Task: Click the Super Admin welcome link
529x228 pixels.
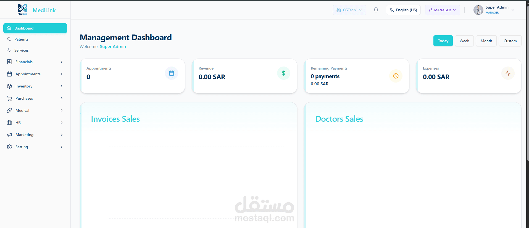Action: tap(113, 47)
